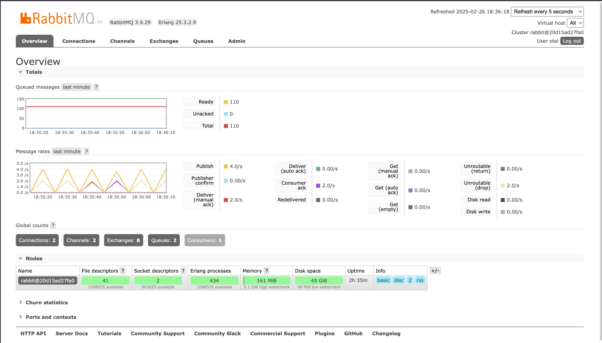Screen dimensions: 602x343
Task: Open help for Message rates
Action: click(87, 152)
